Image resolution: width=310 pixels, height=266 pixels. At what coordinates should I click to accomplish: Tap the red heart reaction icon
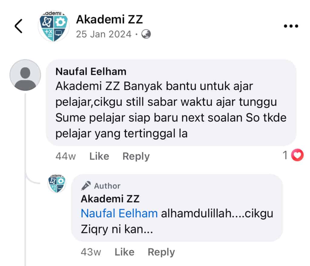click(x=297, y=155)
